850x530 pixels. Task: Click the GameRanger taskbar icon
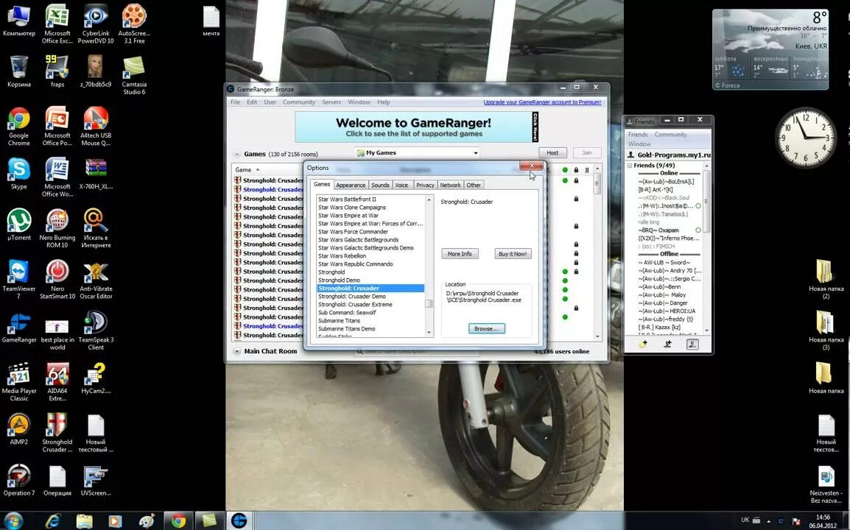point(239,520)
